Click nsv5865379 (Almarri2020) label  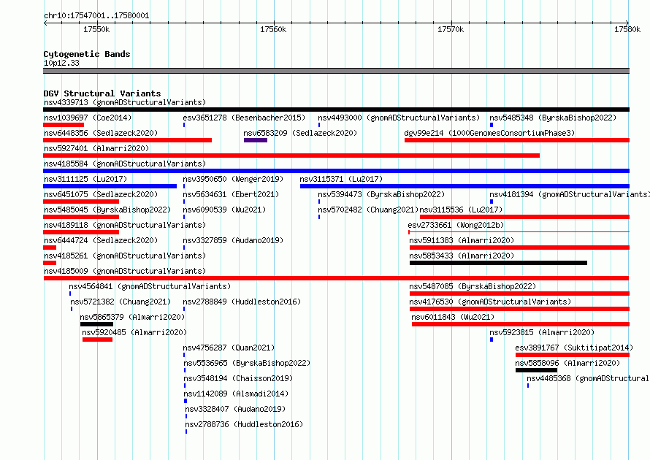click(x=132, y=317)
